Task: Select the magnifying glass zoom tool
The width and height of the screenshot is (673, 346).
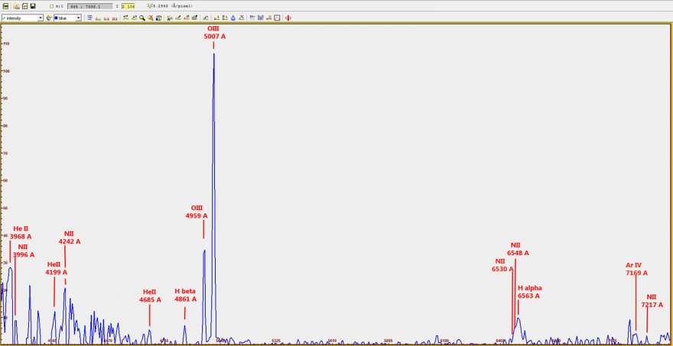Action: (x=142, y=18)
